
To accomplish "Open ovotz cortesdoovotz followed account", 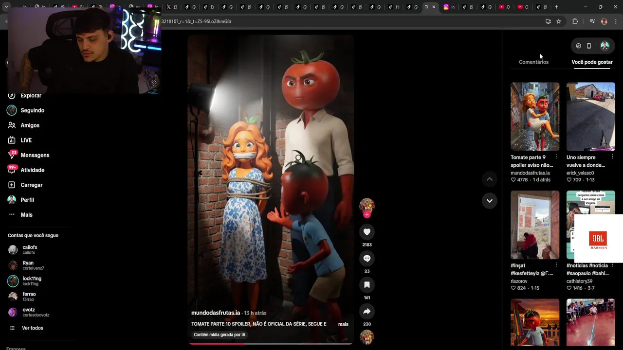I will click(29, 312).
